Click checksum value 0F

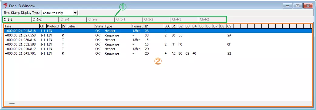[x=229, y=44]
